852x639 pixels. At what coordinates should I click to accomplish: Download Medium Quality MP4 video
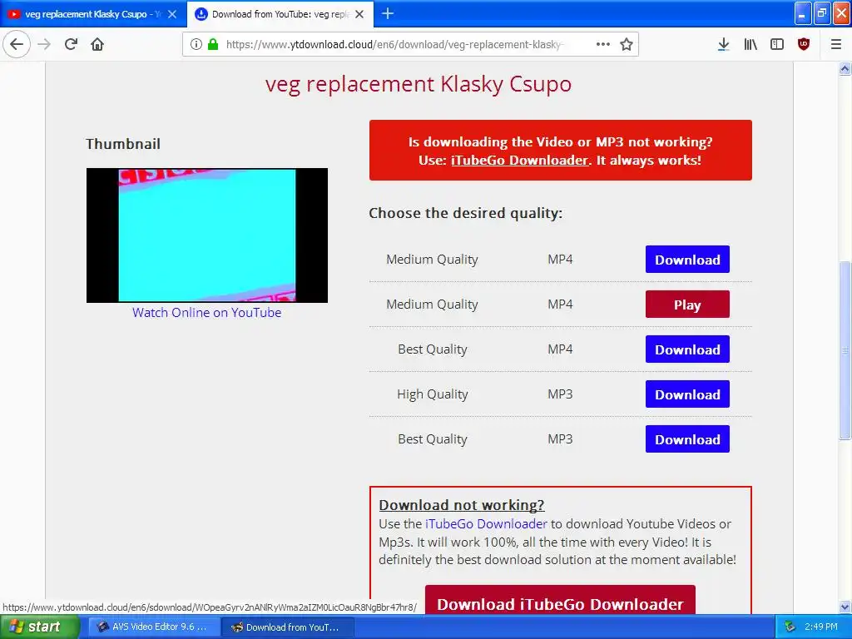[687, 260]
